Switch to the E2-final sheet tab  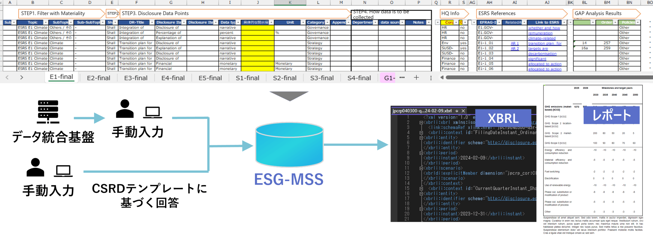pos(98,78)
